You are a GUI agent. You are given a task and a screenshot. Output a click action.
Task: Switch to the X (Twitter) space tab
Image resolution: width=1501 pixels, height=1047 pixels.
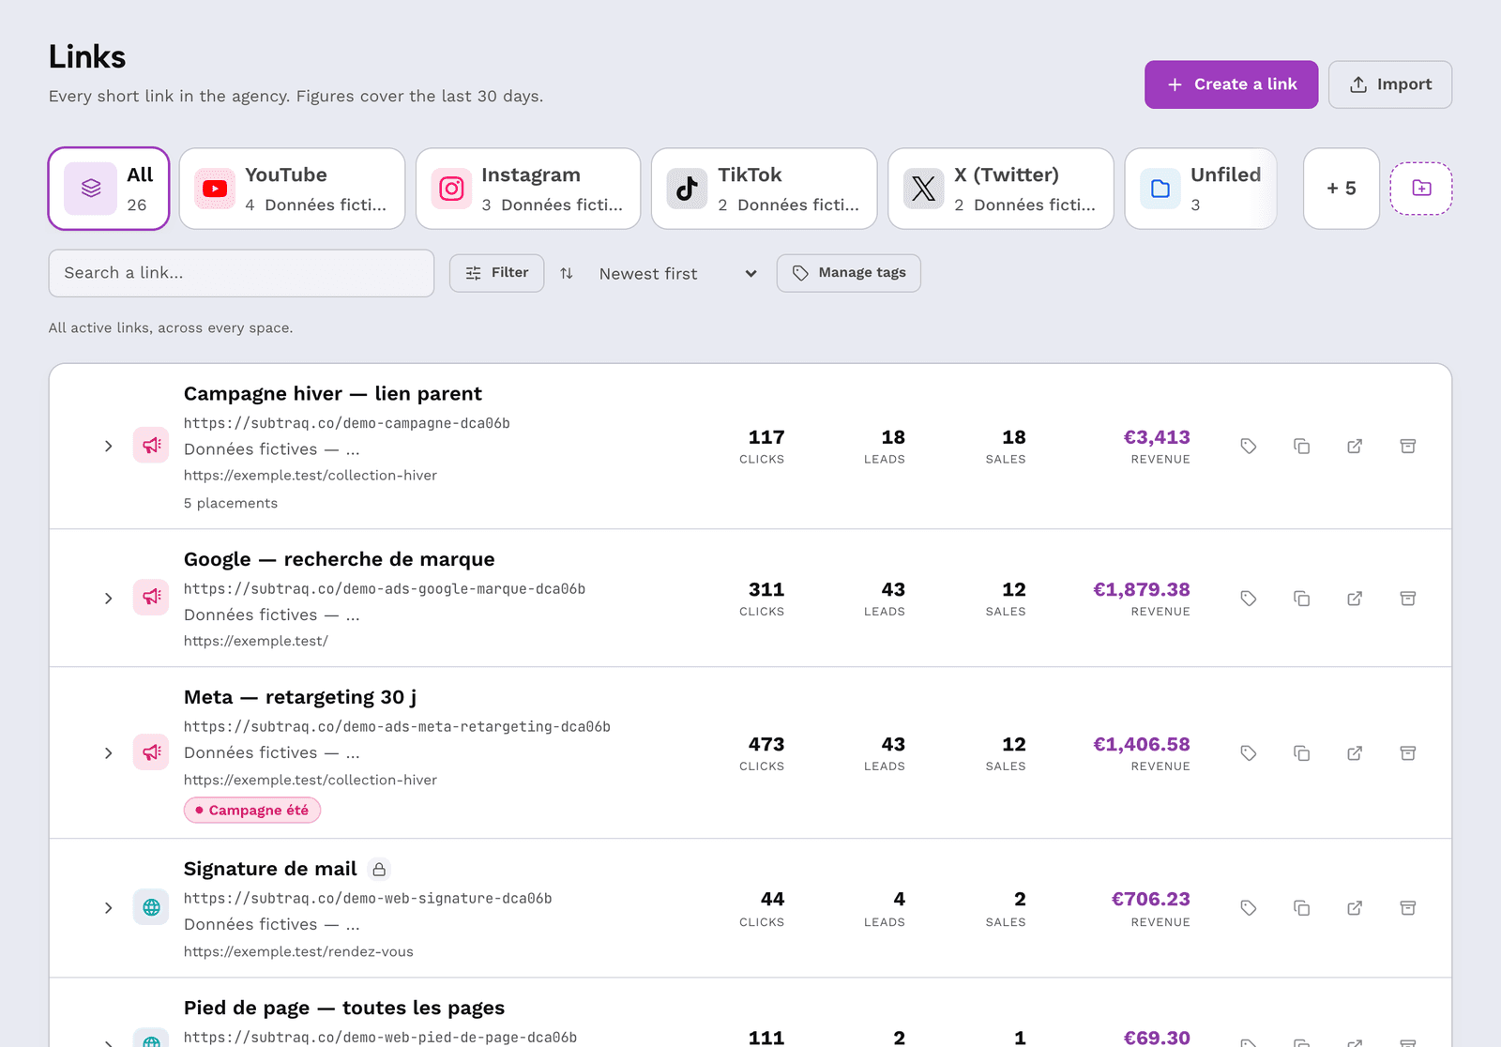1001,189
